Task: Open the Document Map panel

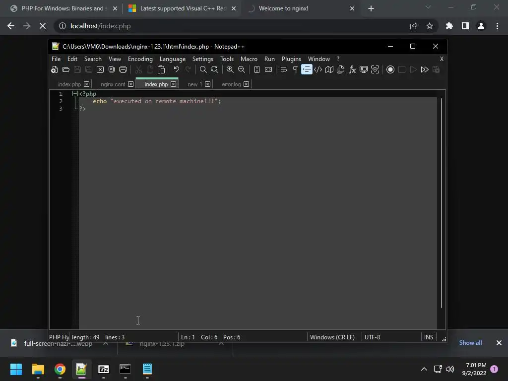Action: tap(329, 69)
